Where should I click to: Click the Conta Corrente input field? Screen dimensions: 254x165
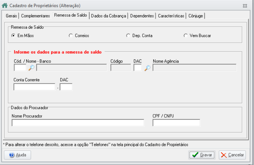pyautogui.click(x=34, y=87)
